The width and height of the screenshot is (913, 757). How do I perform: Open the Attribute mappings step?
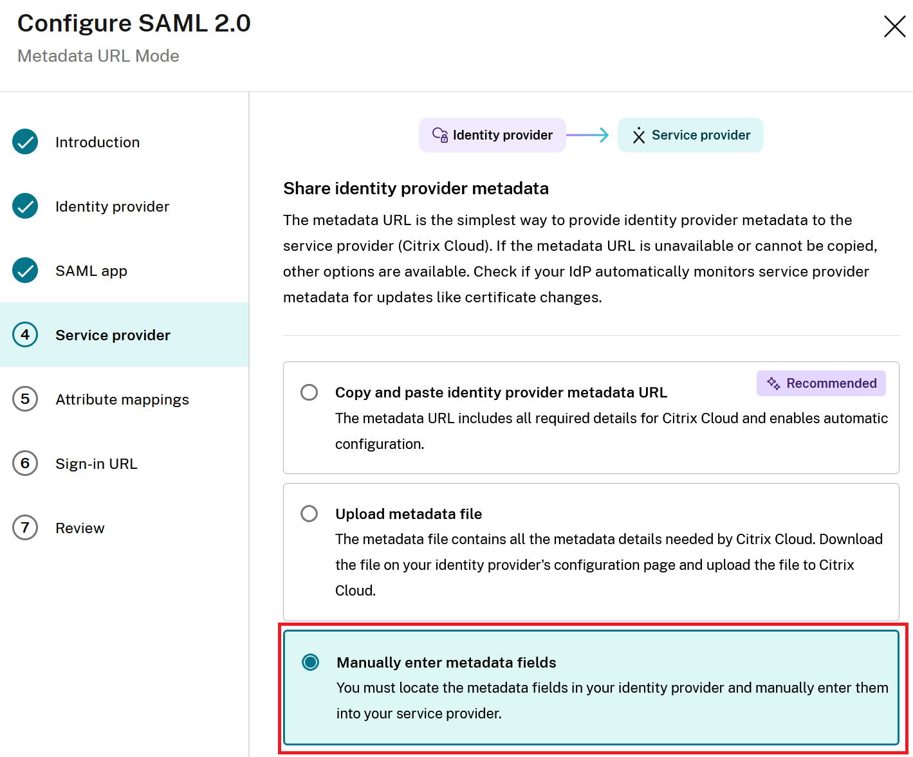pos(122,399)
